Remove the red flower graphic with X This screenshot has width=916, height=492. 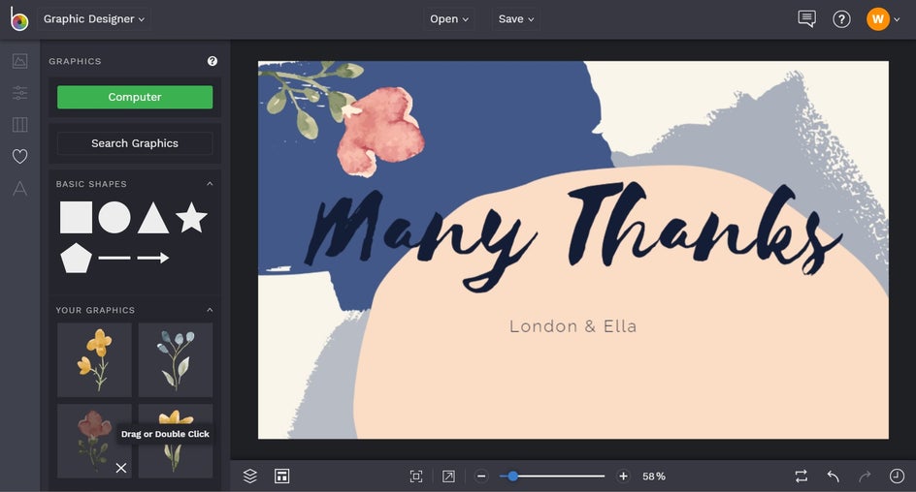121,468
